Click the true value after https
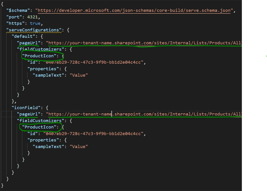The image size is (267, 191). pos(35,23)
